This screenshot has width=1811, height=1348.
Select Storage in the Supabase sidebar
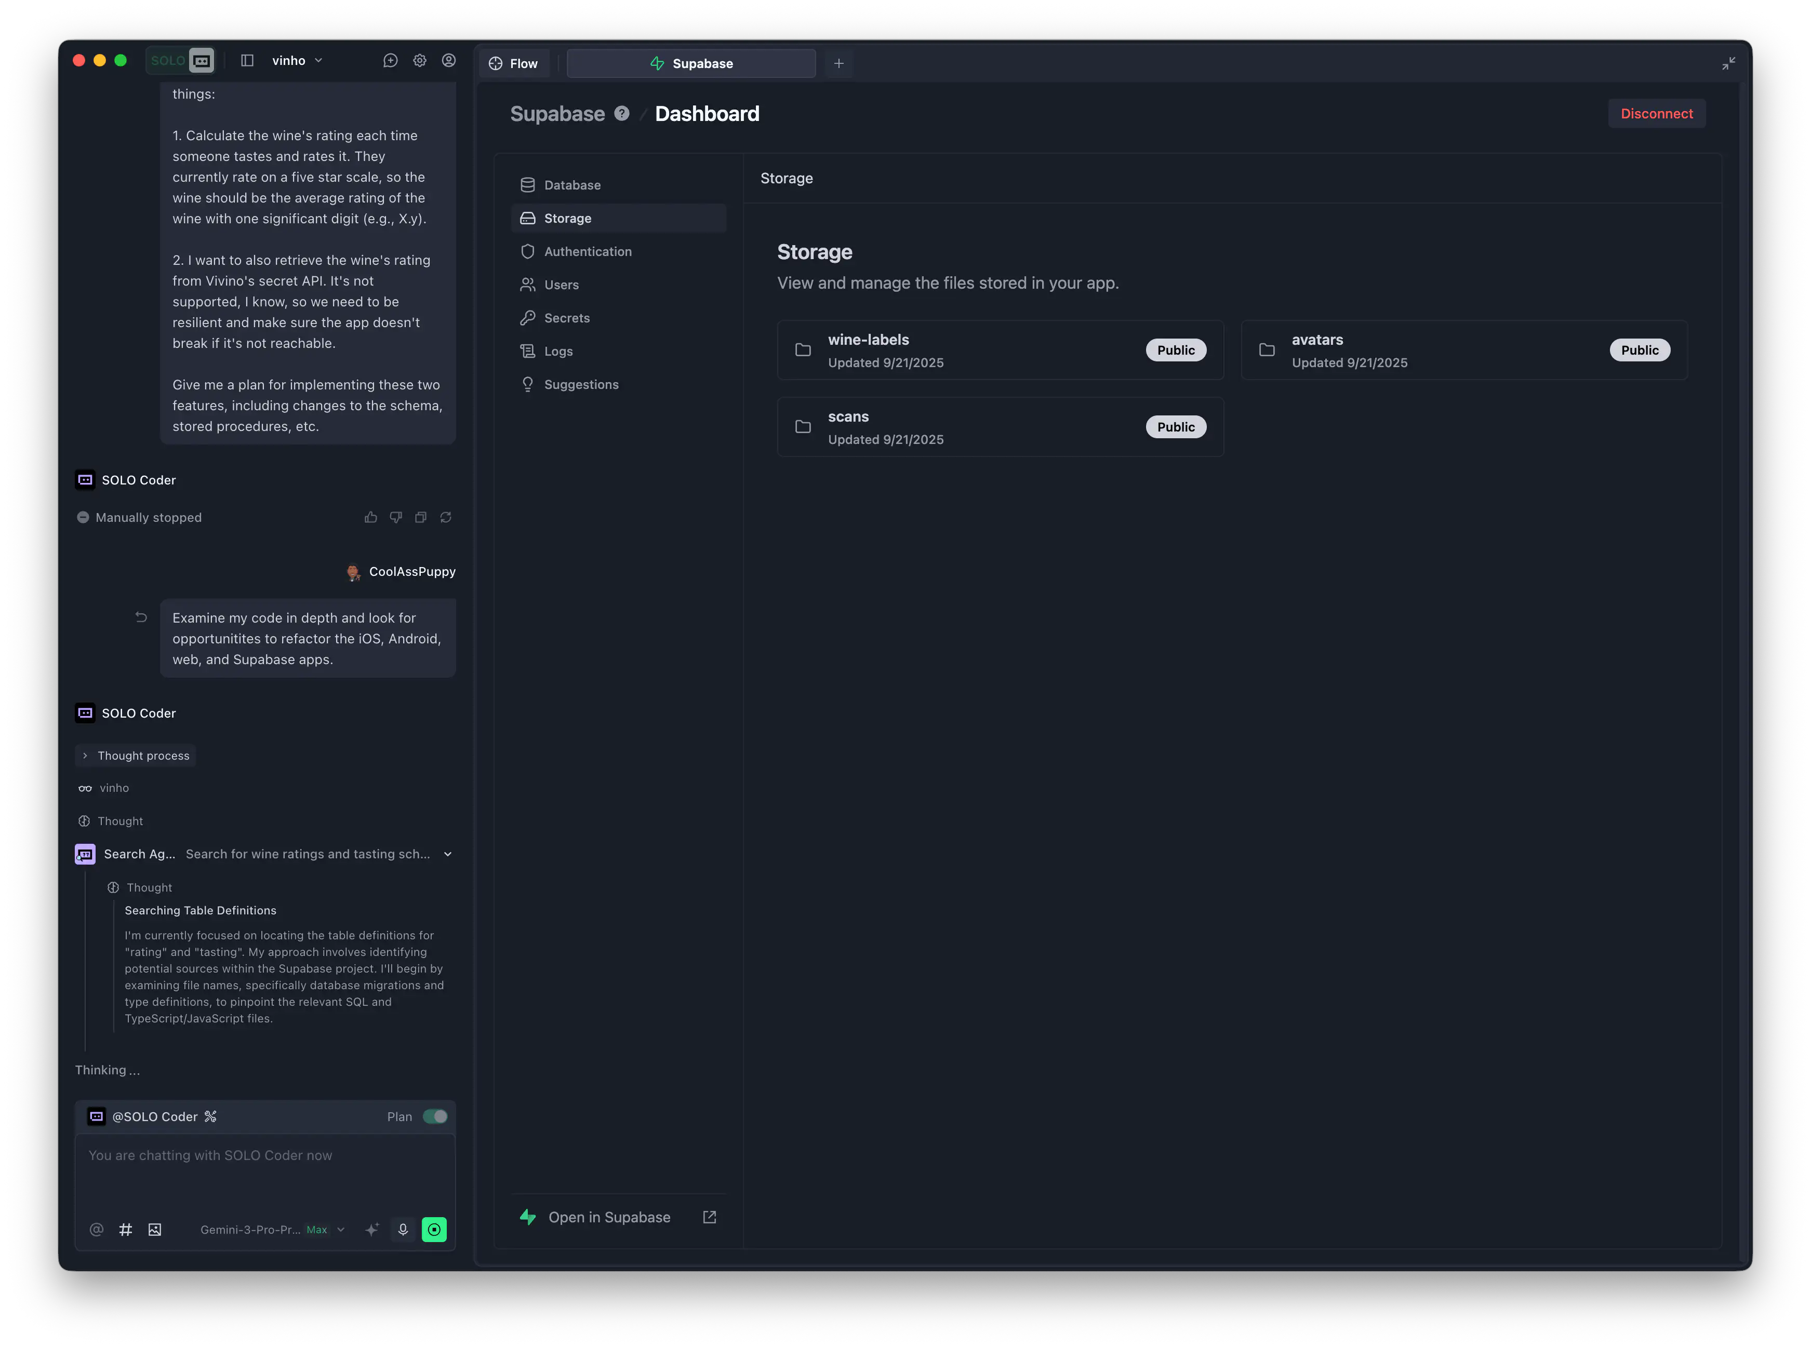(x=618, y=219)
